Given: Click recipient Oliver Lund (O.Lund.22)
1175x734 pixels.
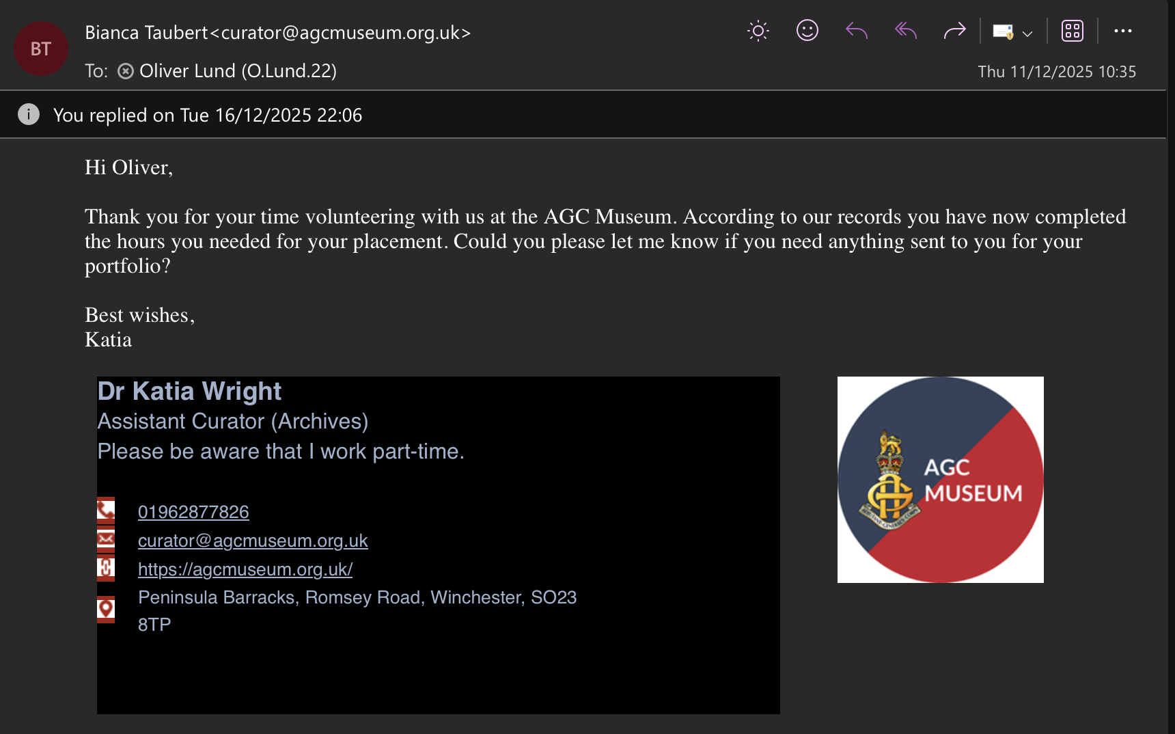Looking at the screenshot, I should [x=238, y=71].
